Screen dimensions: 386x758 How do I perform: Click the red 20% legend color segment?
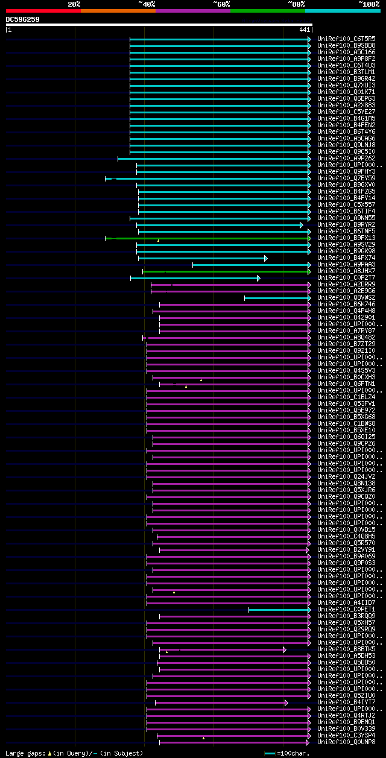43,11
